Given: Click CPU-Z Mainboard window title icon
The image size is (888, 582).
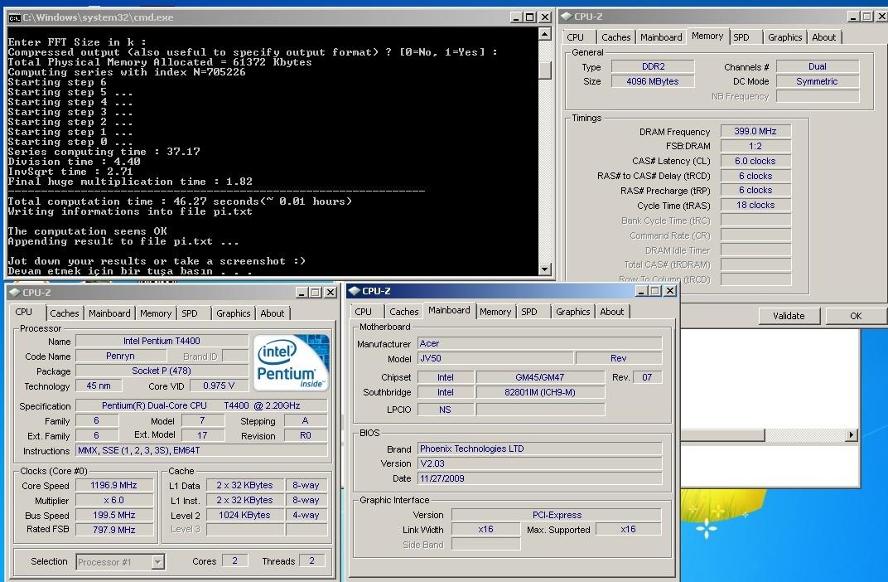Looking at the screenshot, I should point(355,291).
